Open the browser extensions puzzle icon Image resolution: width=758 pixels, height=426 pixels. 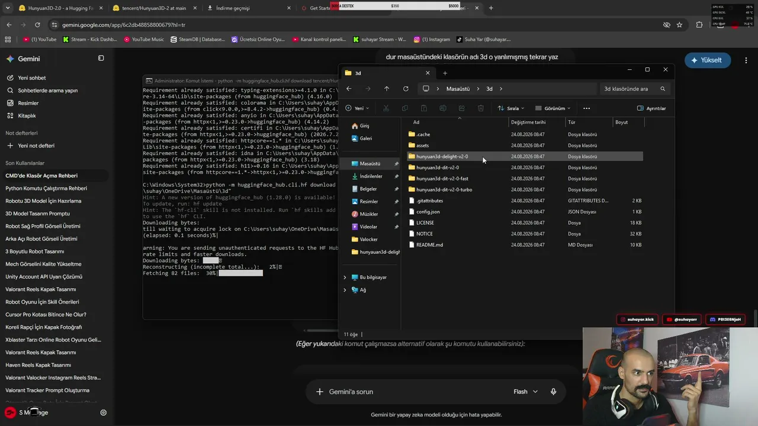click(x=699, y=25)
